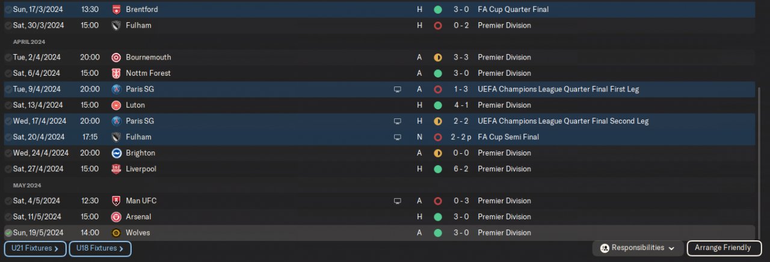Click the Bournemouth club crest
Image resolution: width=770 pixels, height=262 pixels.
click(116, 58)
